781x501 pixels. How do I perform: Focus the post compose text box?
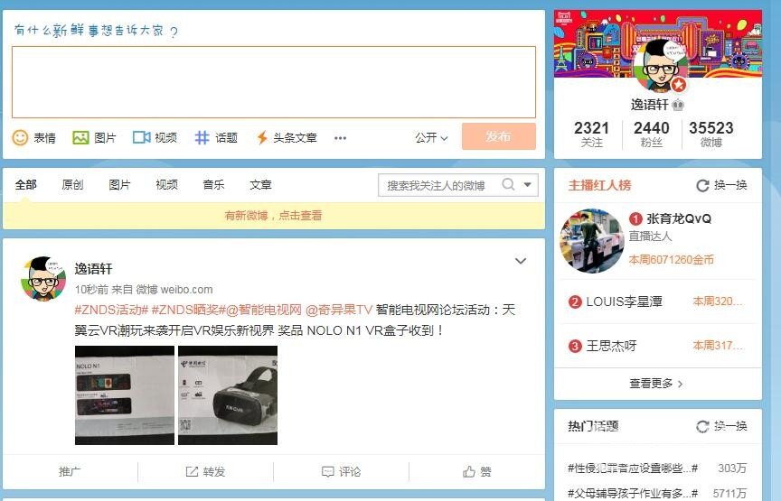point(274,82)
